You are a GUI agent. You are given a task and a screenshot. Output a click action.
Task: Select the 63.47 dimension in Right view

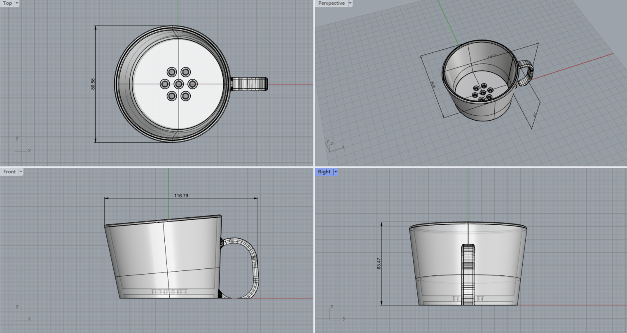(x=379, y=263)
